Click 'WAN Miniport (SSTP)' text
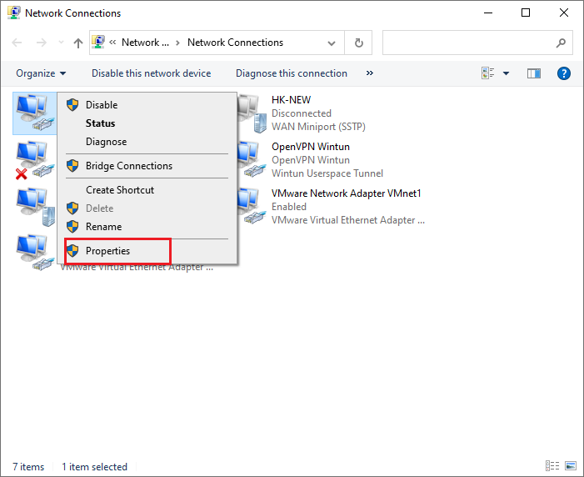This screenshot has height=477, width=584. click(318, 127)
